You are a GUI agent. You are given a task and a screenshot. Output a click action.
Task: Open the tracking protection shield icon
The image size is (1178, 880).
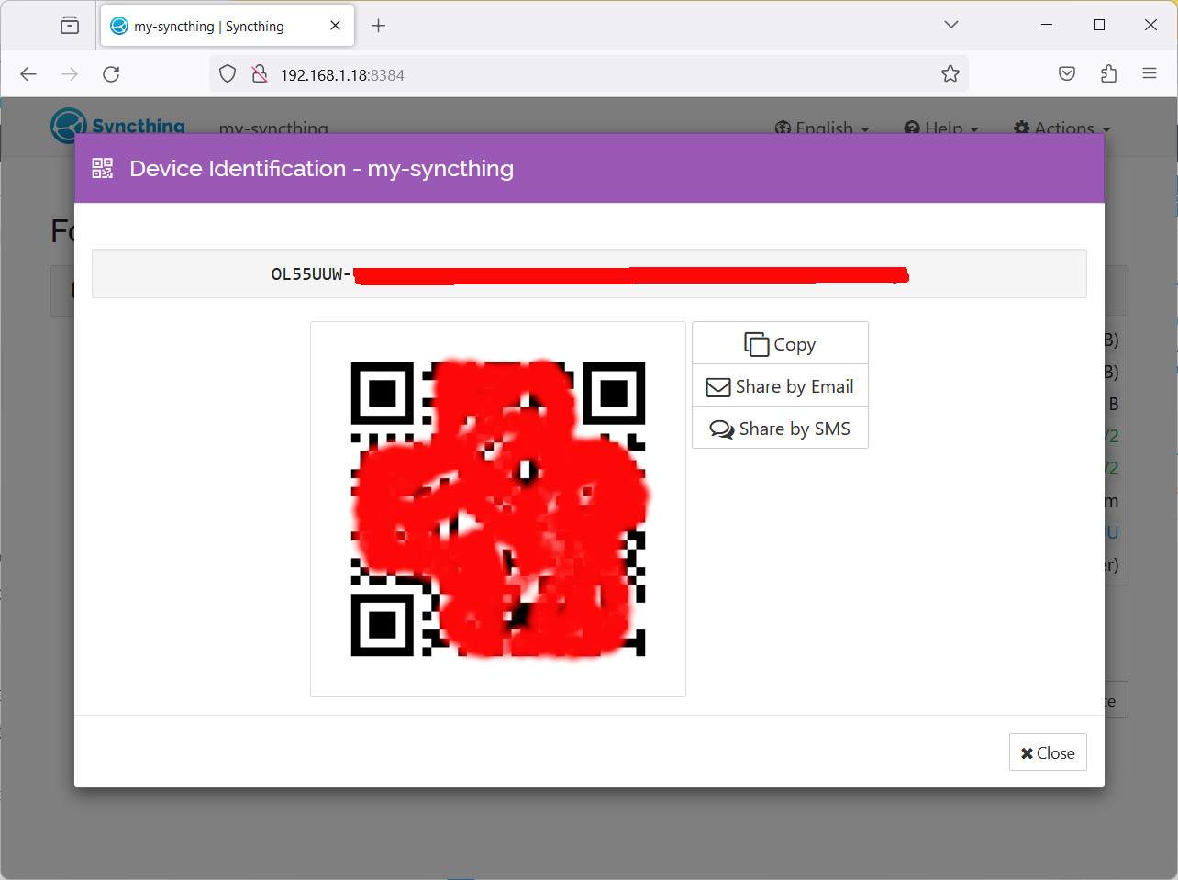(228, 74)
